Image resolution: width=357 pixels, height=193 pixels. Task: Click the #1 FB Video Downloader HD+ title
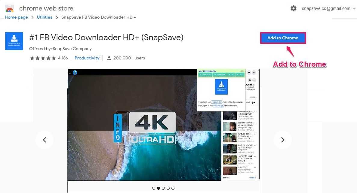click(x=106, y=38)
